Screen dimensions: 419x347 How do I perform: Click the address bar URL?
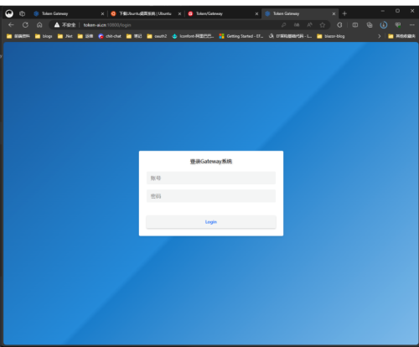point(107,25)
